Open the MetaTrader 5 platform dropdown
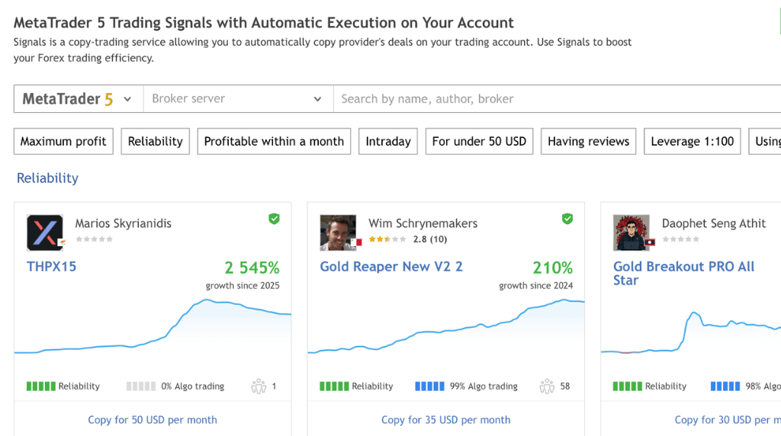Viewport: 781px width, 436px height. (79, 98)
